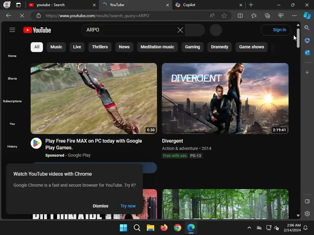Open Edge settings and more menu
This screenshot has height=235, width=314.
pos(294,16)
